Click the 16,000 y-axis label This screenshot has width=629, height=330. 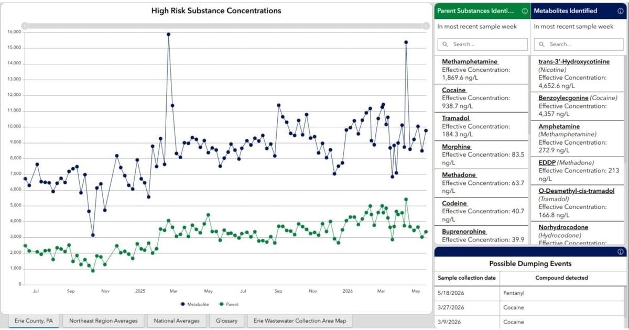tap(14, 32)
